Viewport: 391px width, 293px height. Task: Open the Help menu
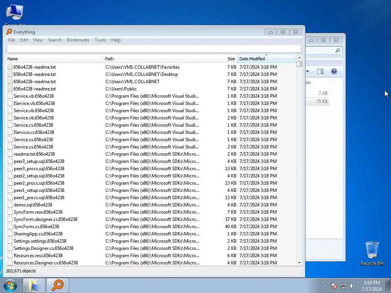point(116,40)
